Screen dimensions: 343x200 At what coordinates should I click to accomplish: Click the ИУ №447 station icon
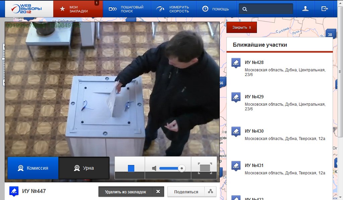click(14, 191)
